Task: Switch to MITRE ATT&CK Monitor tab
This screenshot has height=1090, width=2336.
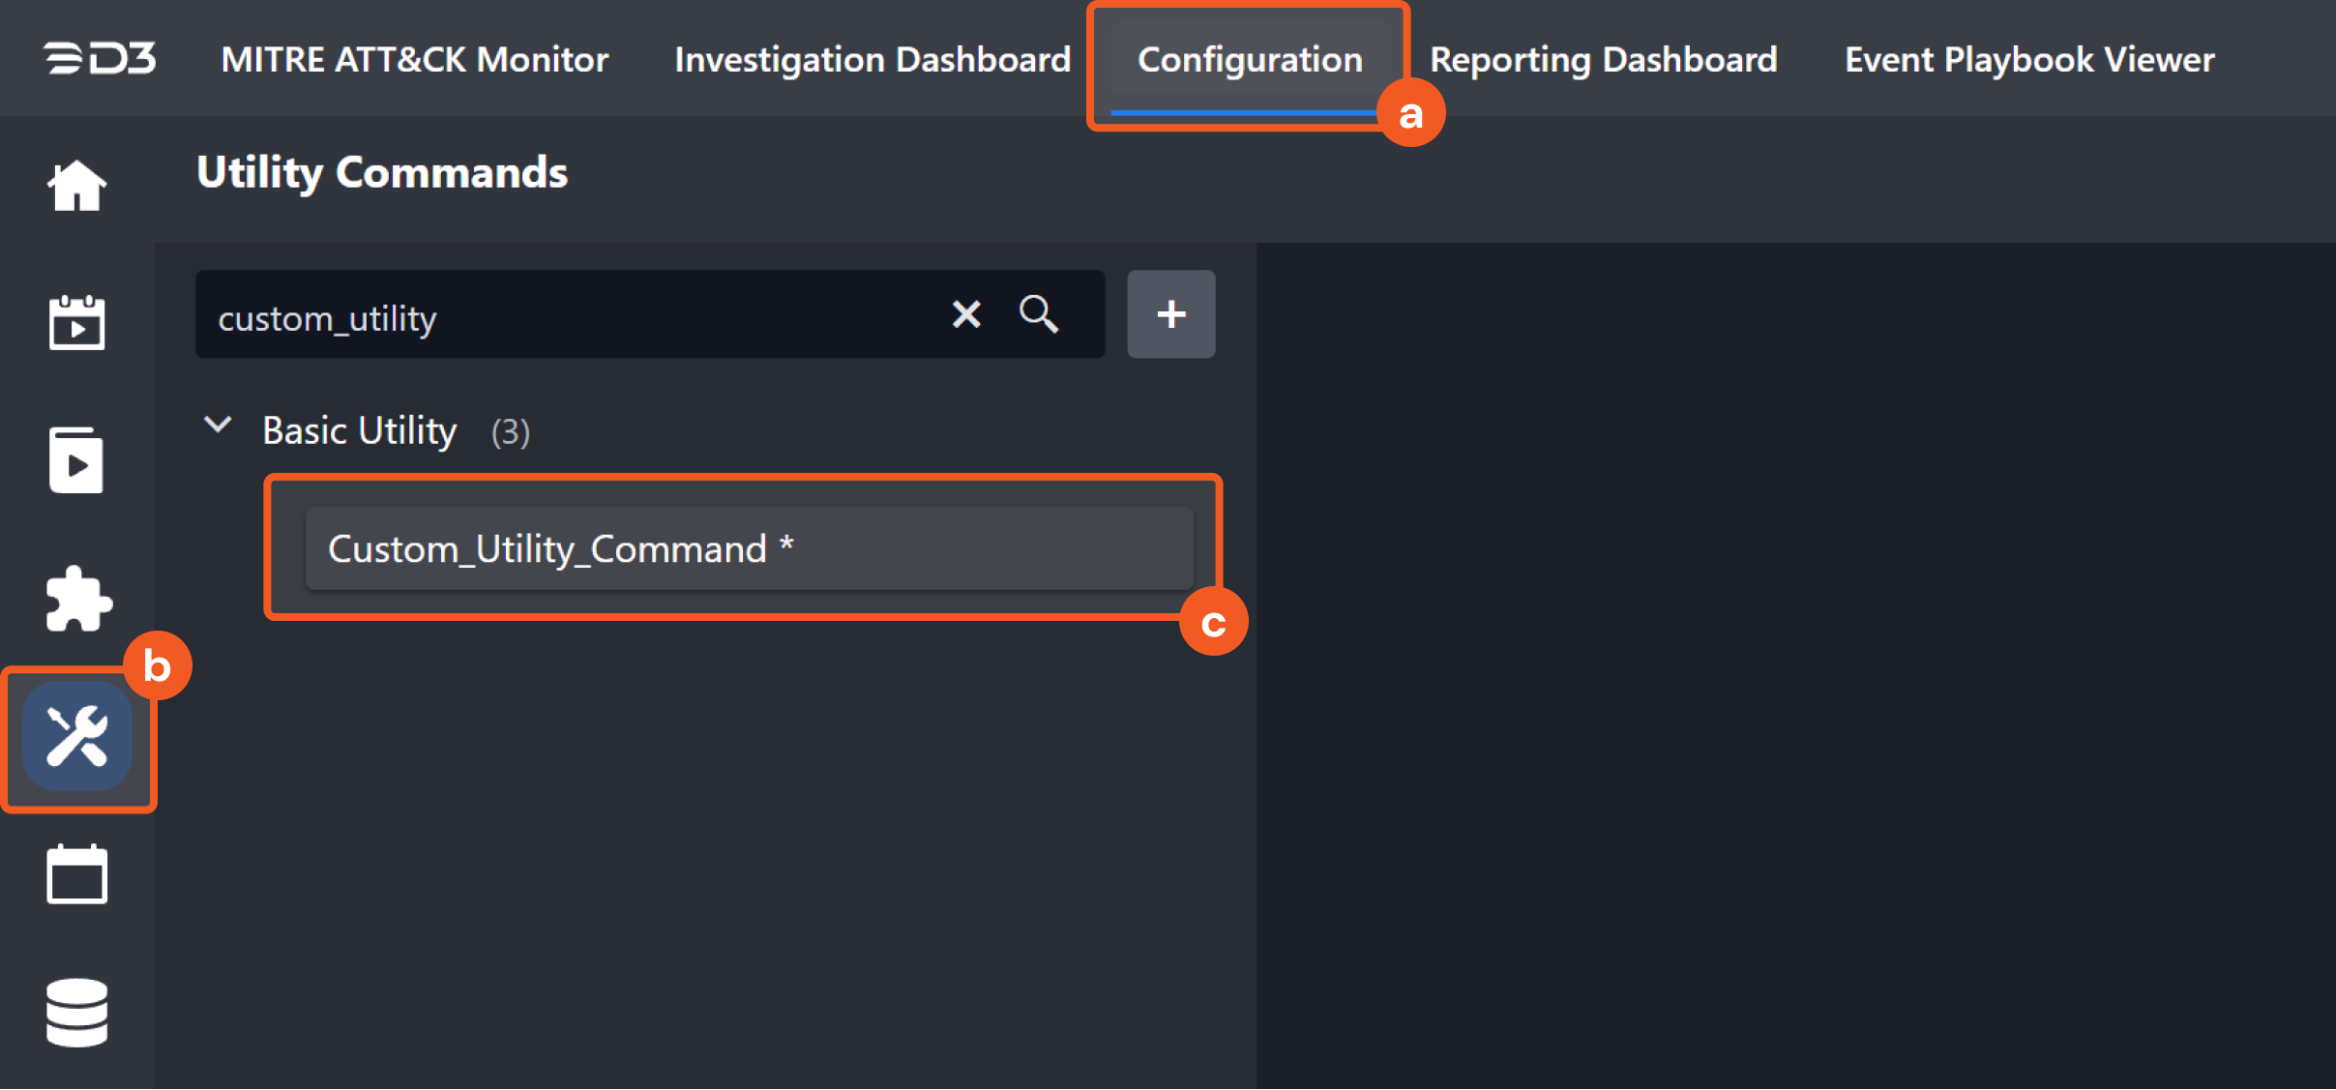Action: coord(414,59)
